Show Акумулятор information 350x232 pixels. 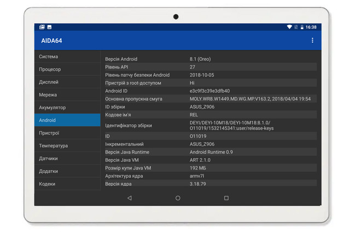[67, 108]
